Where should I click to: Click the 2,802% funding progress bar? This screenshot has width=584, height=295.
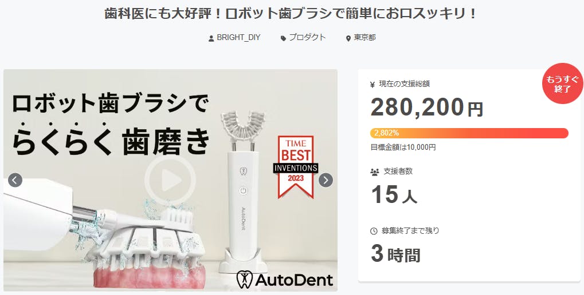tap(469, 133)
